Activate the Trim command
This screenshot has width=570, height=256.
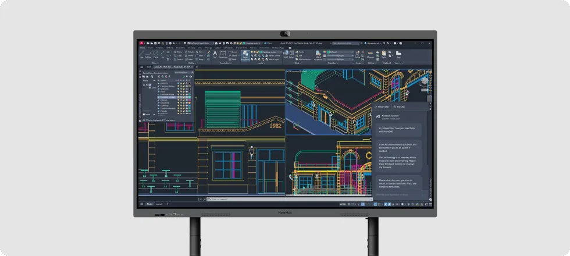[x=199, y=52]
